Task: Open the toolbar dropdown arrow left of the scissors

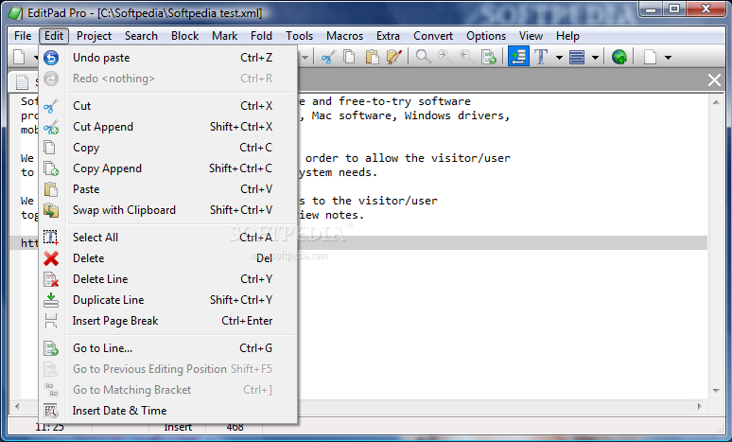Action: [305, 58]
